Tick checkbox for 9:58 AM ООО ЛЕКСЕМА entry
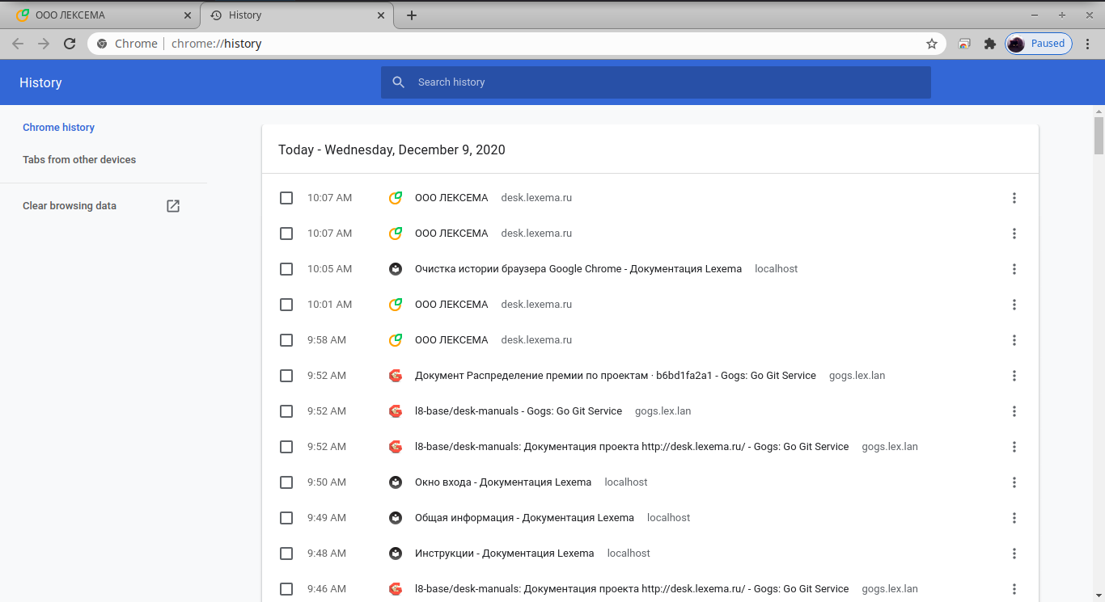This screenshot has width=1105, height=602. tap(286, 340)
